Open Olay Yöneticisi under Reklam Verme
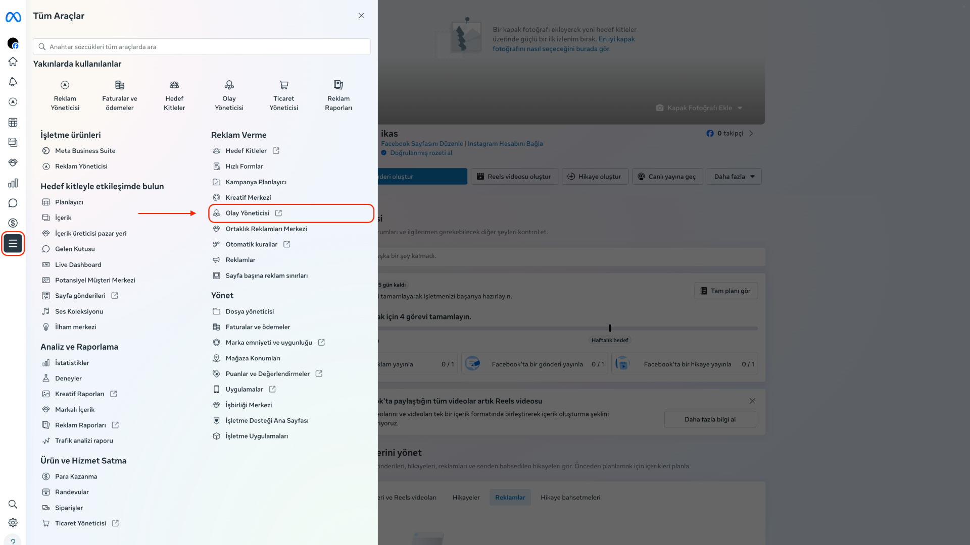 click(x=291, y=213)
